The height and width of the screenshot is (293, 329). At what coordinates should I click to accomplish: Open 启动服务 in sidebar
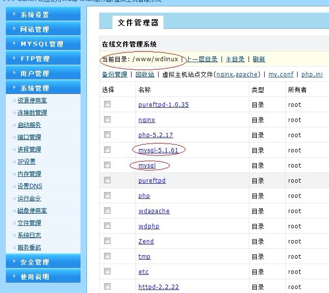point(29,125)
